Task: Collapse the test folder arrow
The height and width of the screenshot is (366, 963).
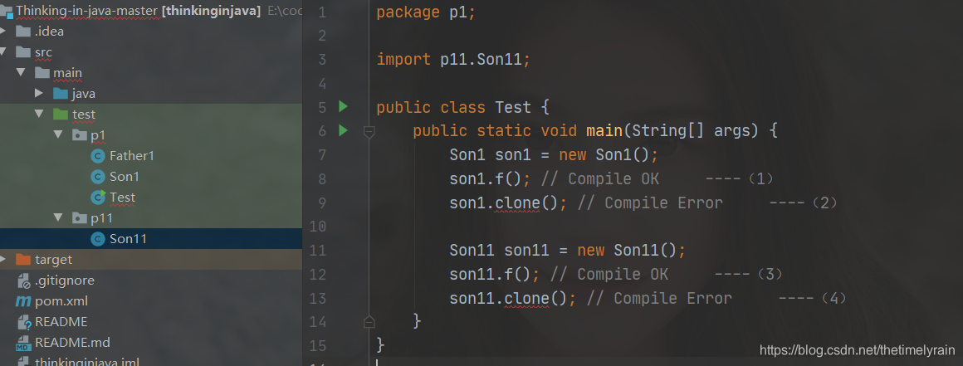Action: (39, 115)
